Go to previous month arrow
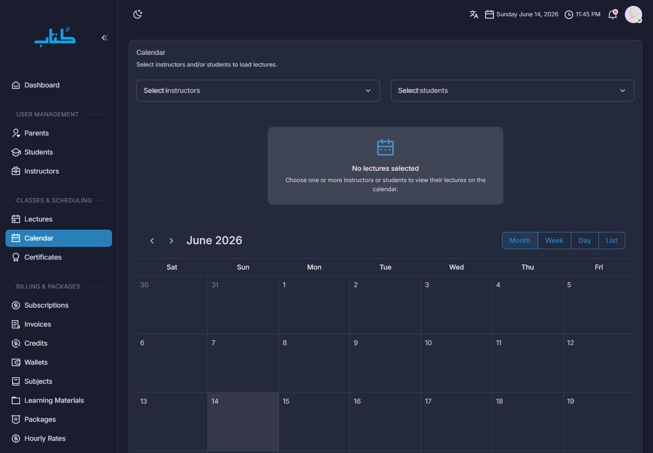 point(152,241)
